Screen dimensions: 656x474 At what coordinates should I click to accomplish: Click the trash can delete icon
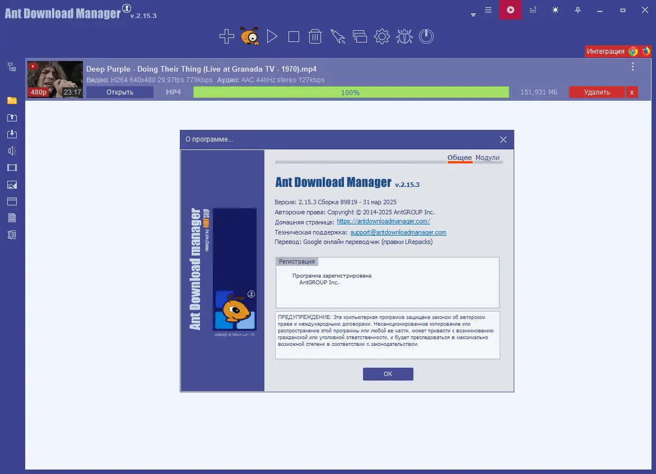pos(315,36)
